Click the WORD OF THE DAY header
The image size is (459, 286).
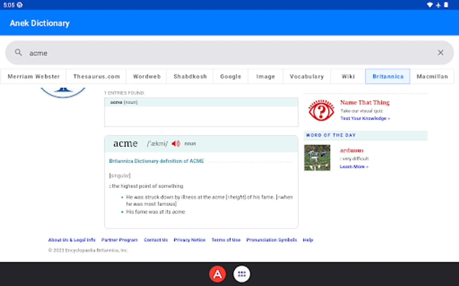coord(331,135)
